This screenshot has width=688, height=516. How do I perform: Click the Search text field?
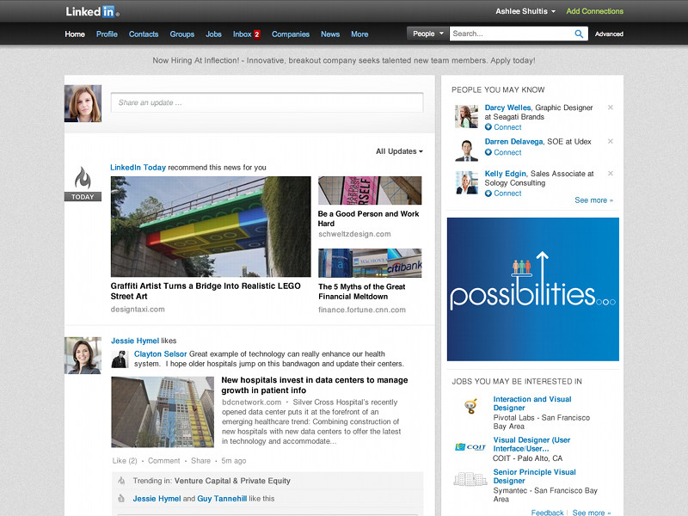pos(512,34)
